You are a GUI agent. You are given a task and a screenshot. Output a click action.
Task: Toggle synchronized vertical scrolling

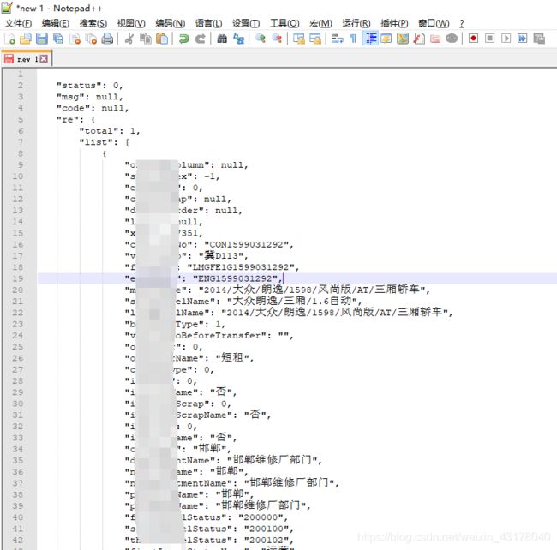click(x=299, y=39)
